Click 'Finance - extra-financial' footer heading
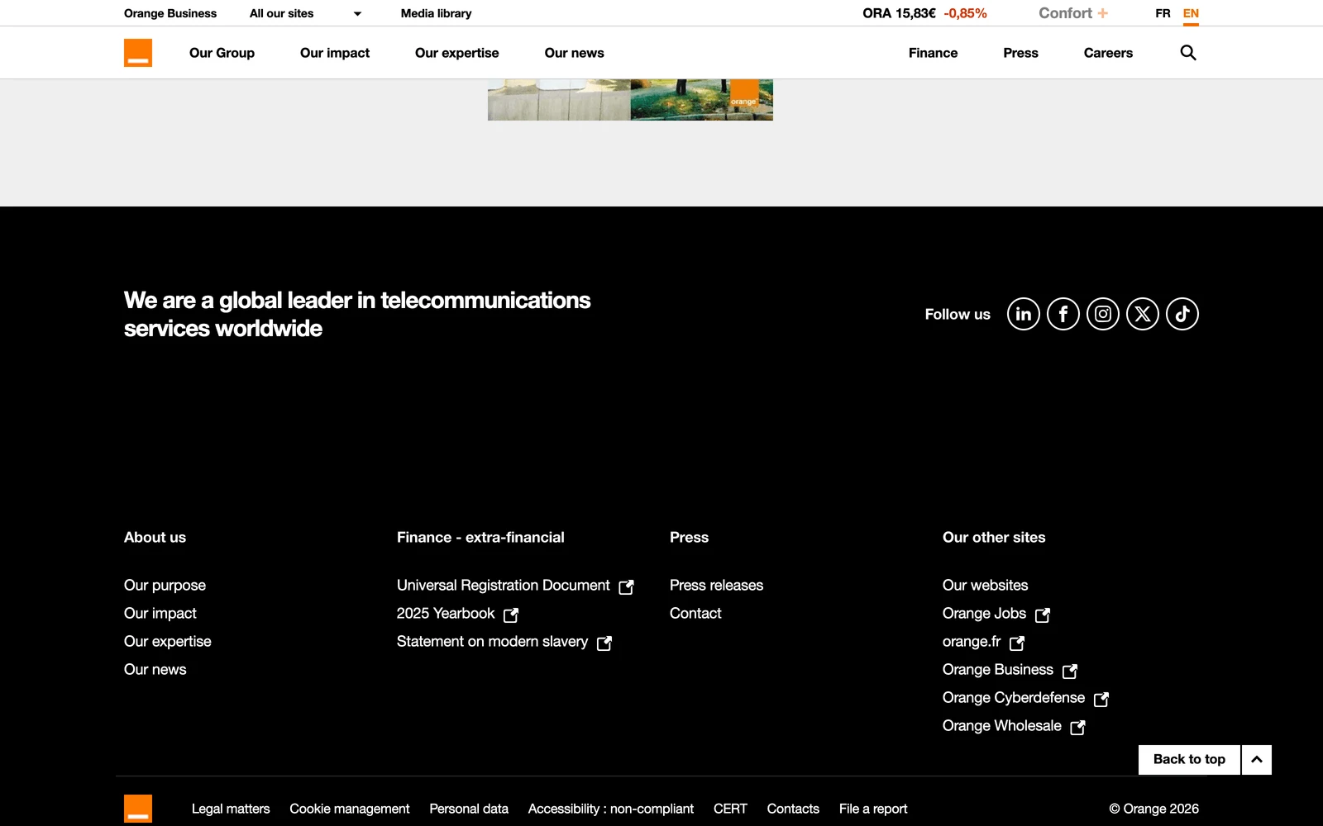 coord(480,537)
